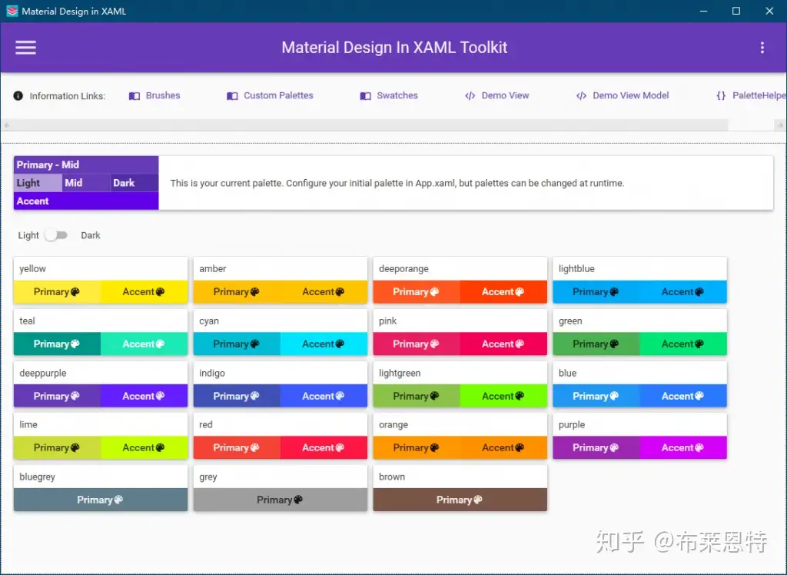Choose orange Primary swatch

pyautogui.click(x=416, y=448)
